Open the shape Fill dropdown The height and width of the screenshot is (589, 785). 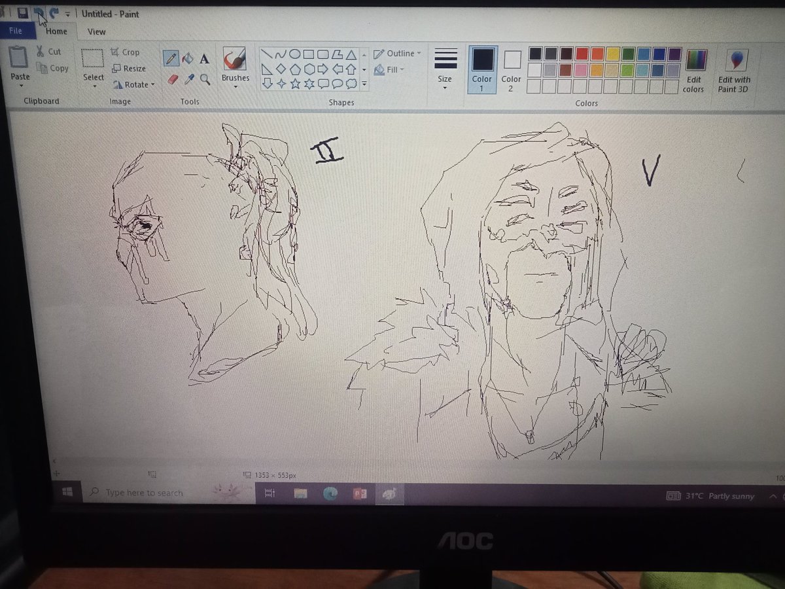click(x=389, y=69)
